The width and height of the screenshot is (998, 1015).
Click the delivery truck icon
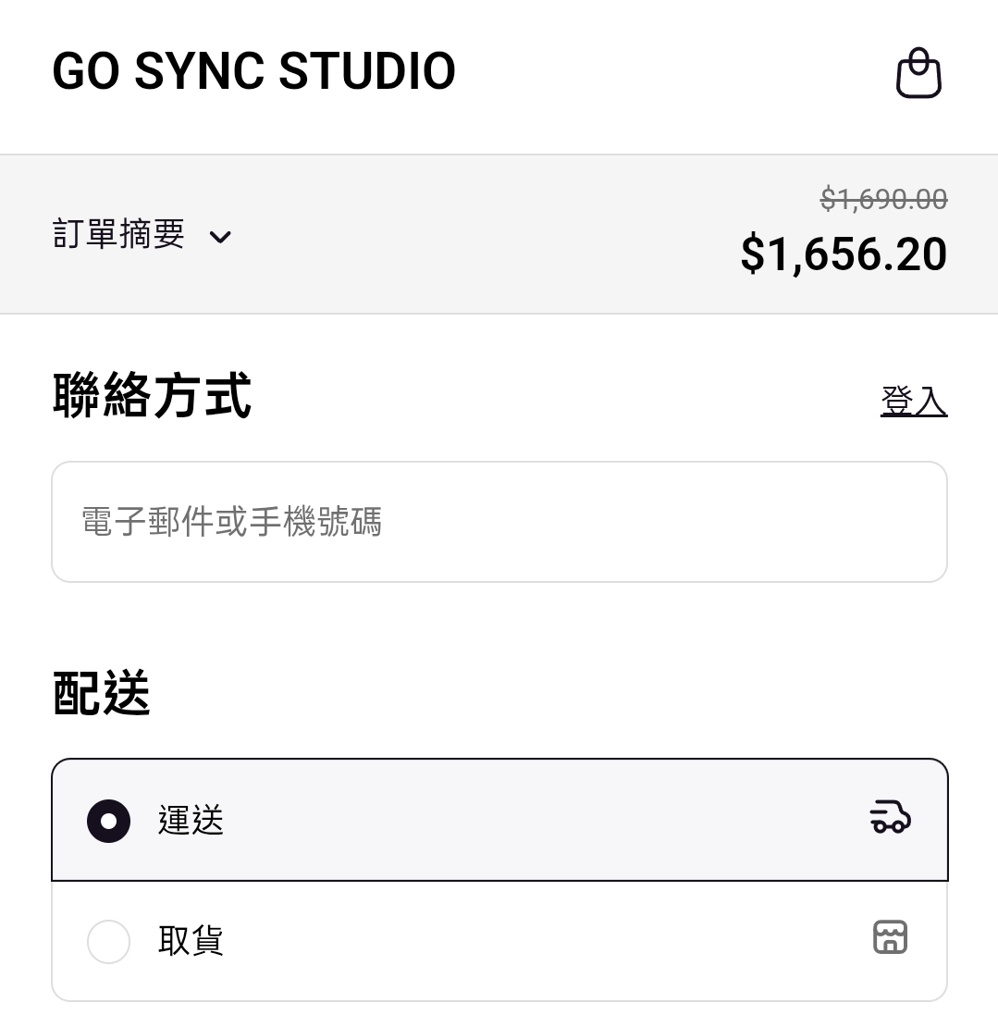point(890,819)
